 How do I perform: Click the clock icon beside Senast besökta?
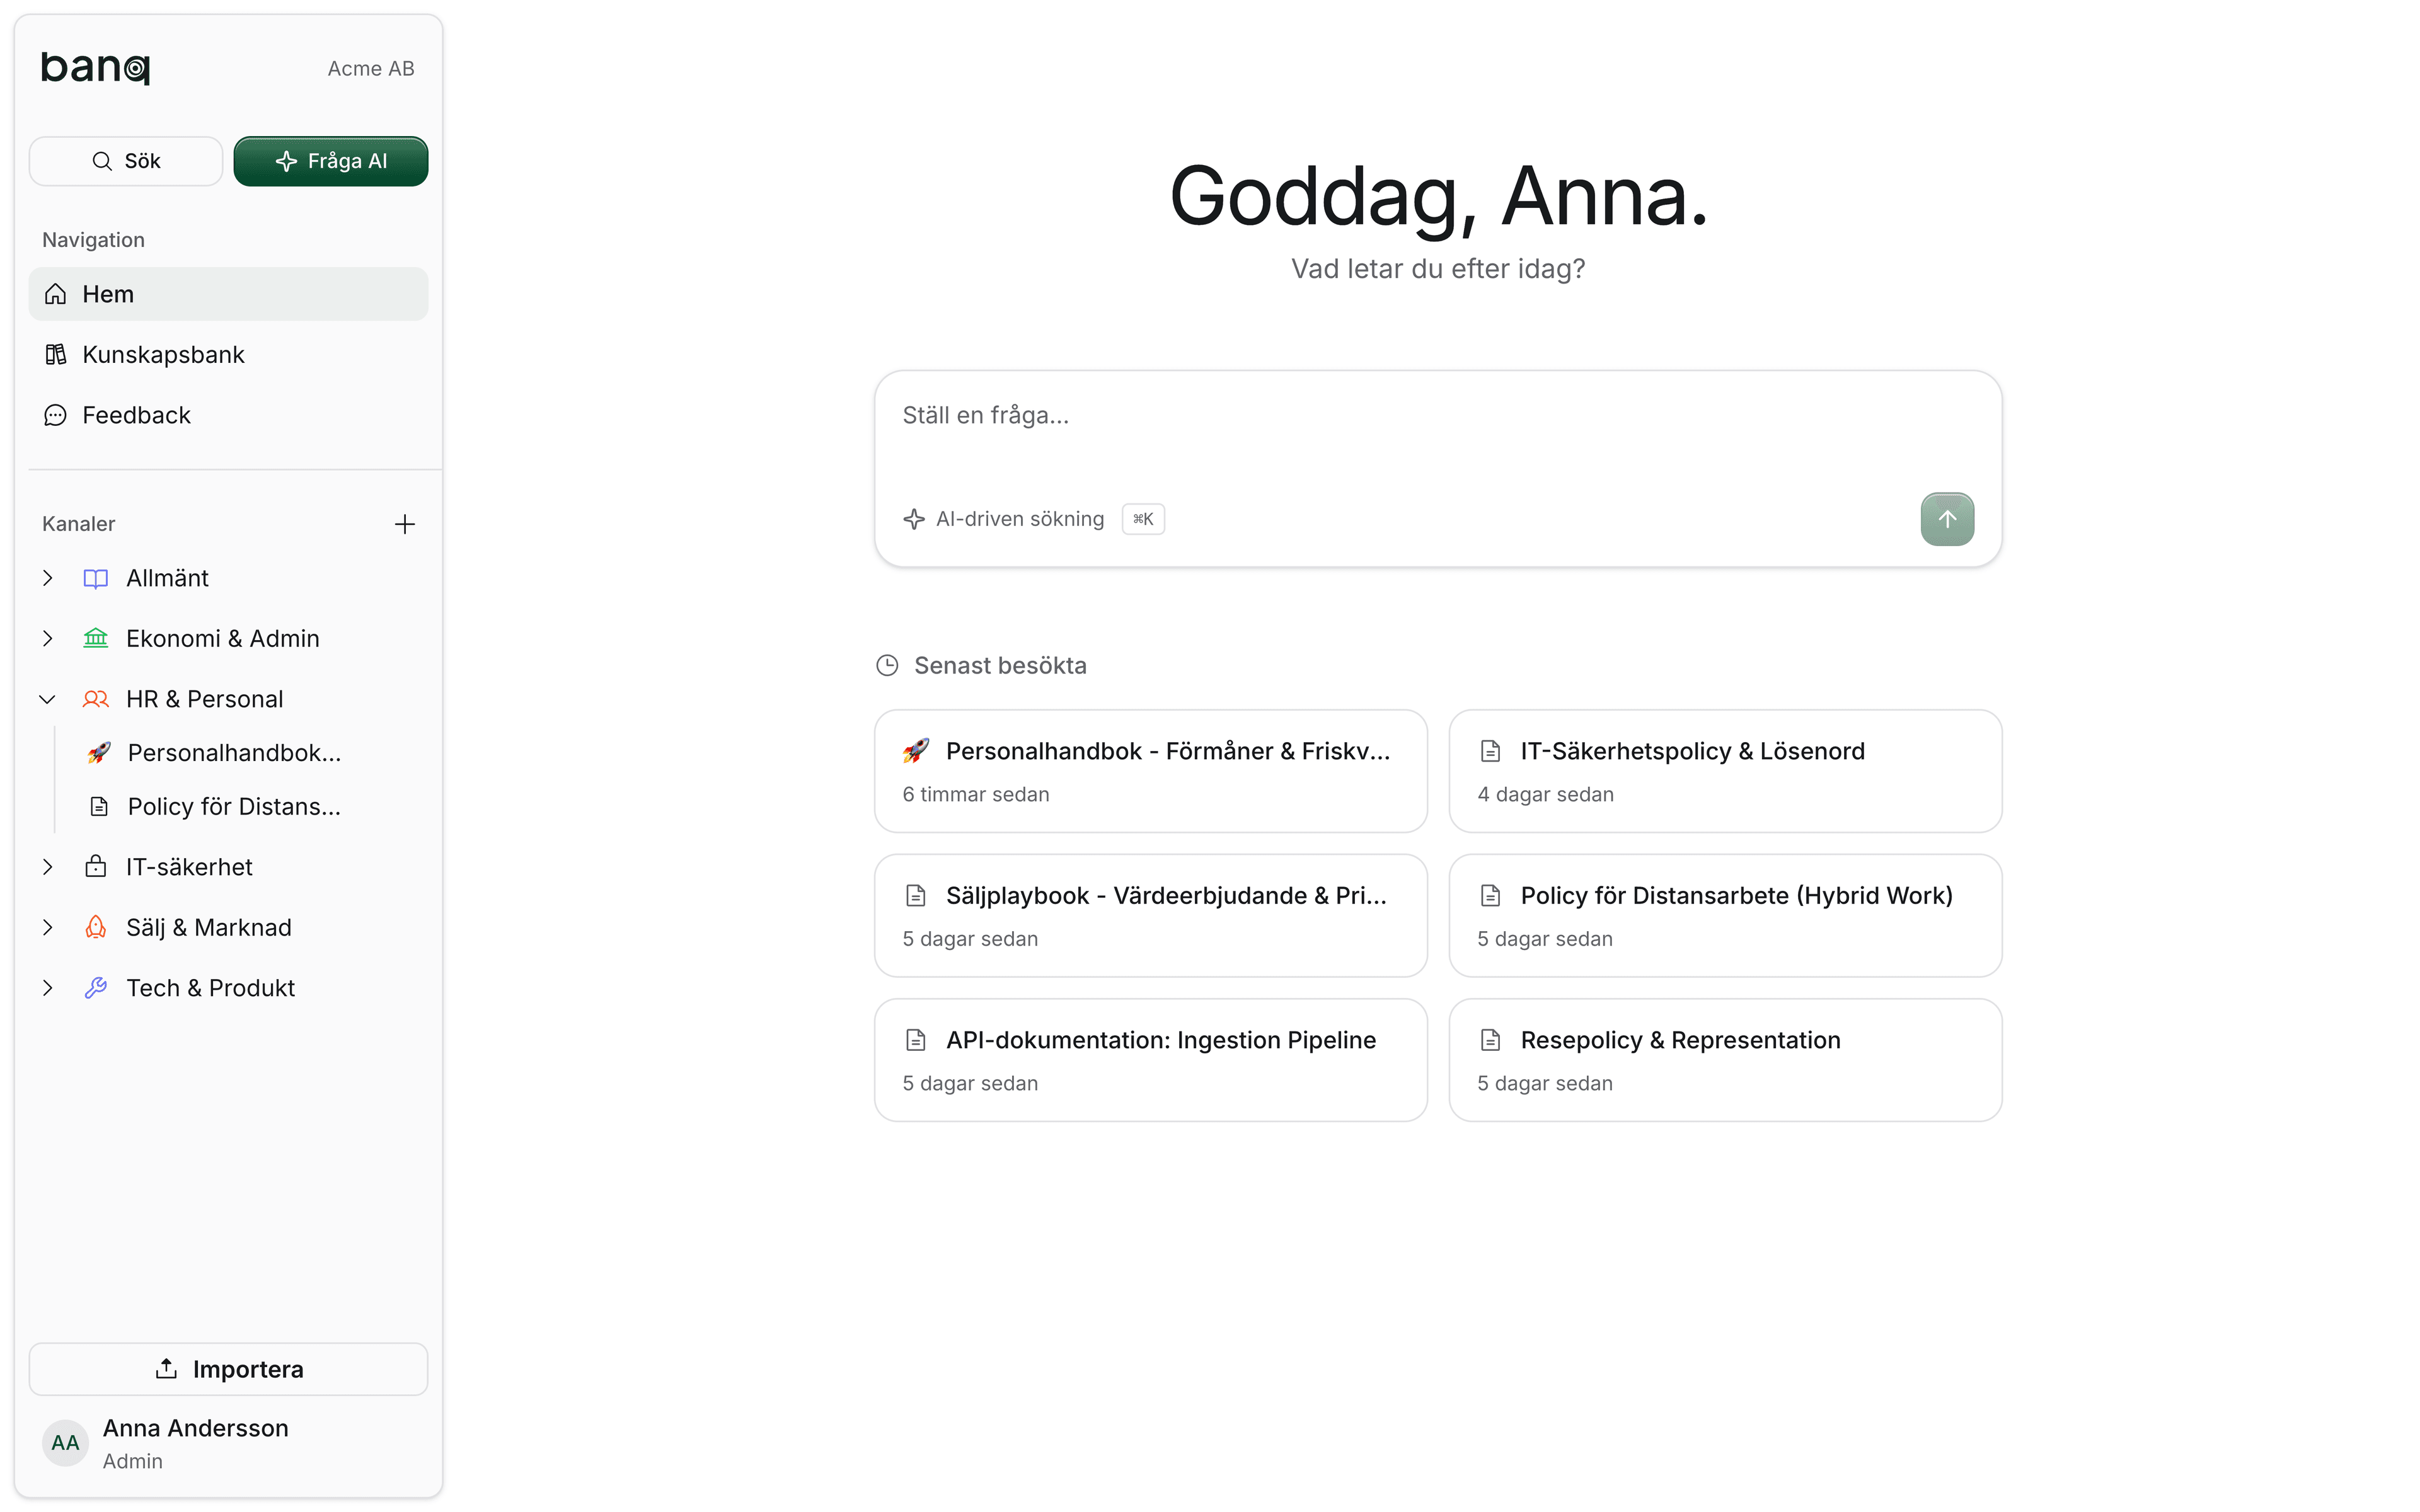(887, 666)
